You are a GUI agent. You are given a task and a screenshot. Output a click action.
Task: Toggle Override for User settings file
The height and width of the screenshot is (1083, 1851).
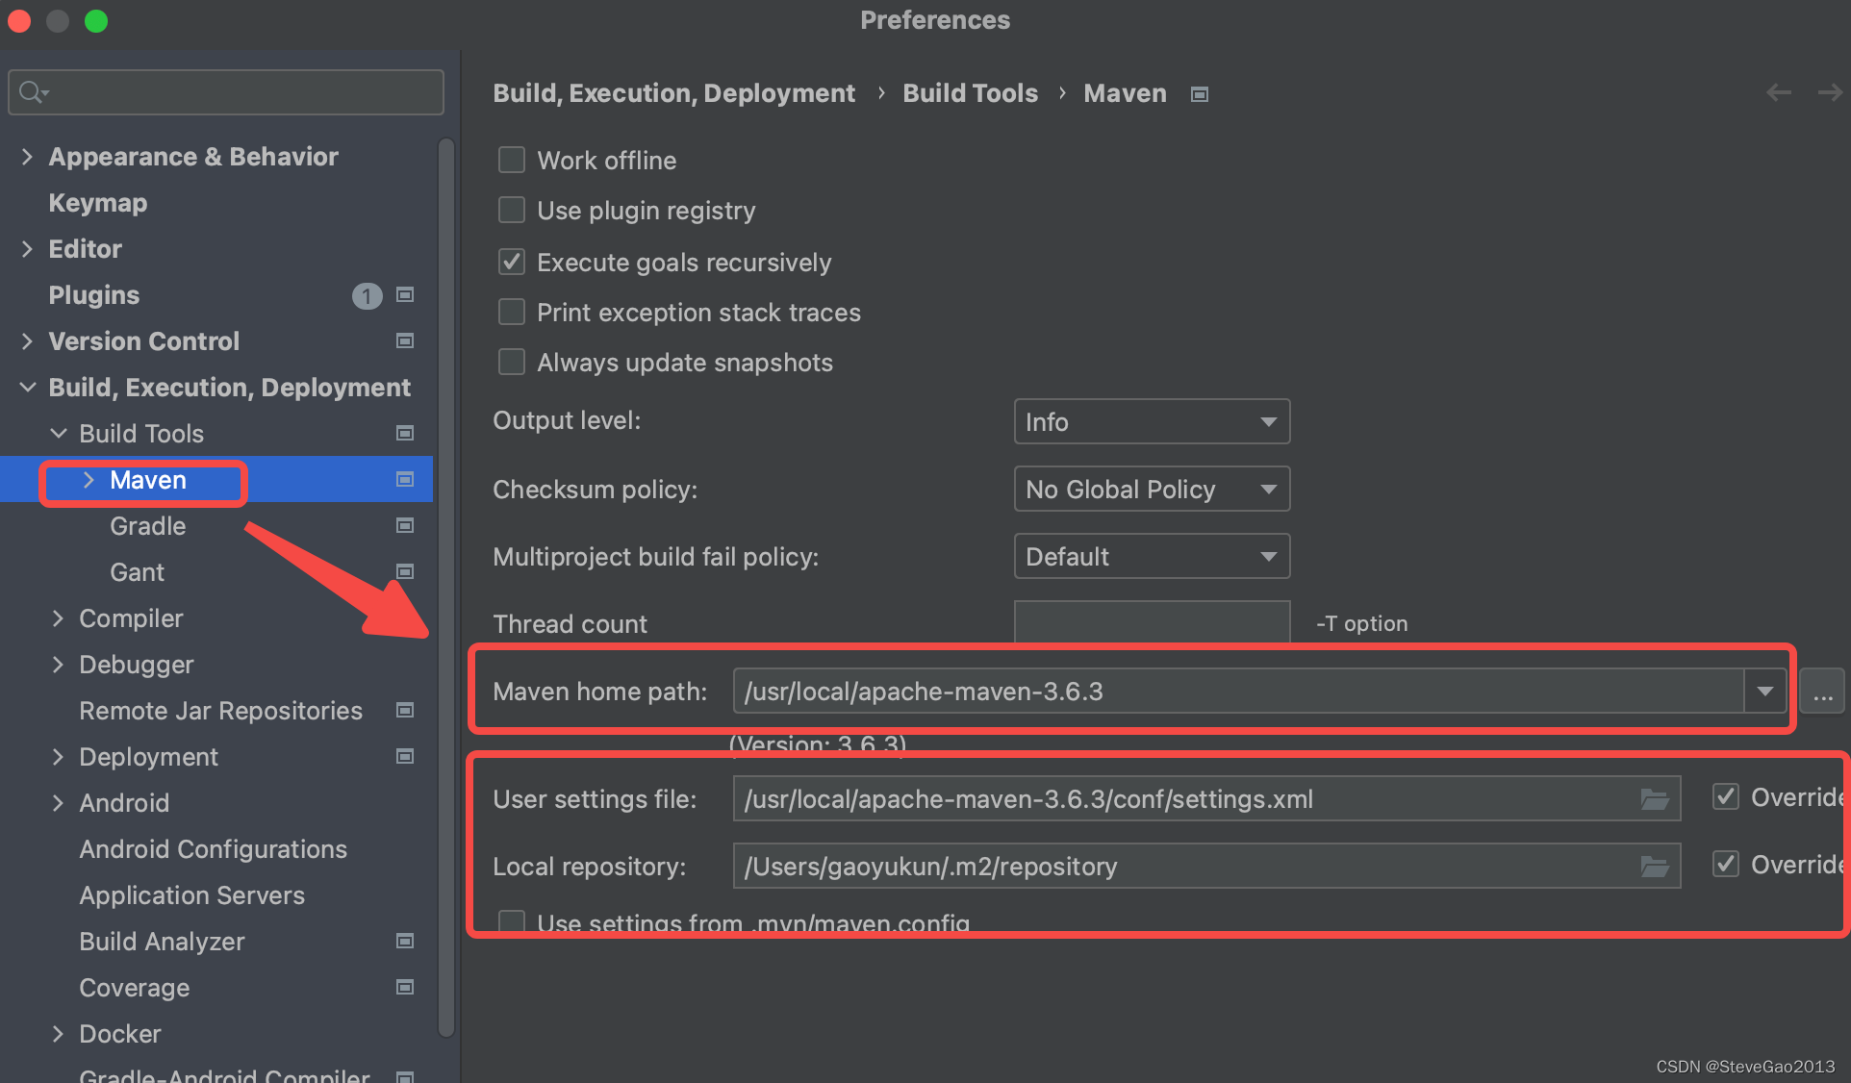point(1726,797)
